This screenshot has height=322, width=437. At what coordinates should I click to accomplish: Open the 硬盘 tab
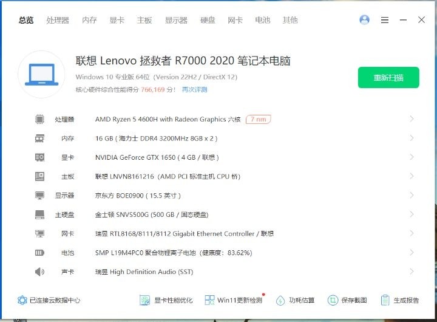(208, 20)
